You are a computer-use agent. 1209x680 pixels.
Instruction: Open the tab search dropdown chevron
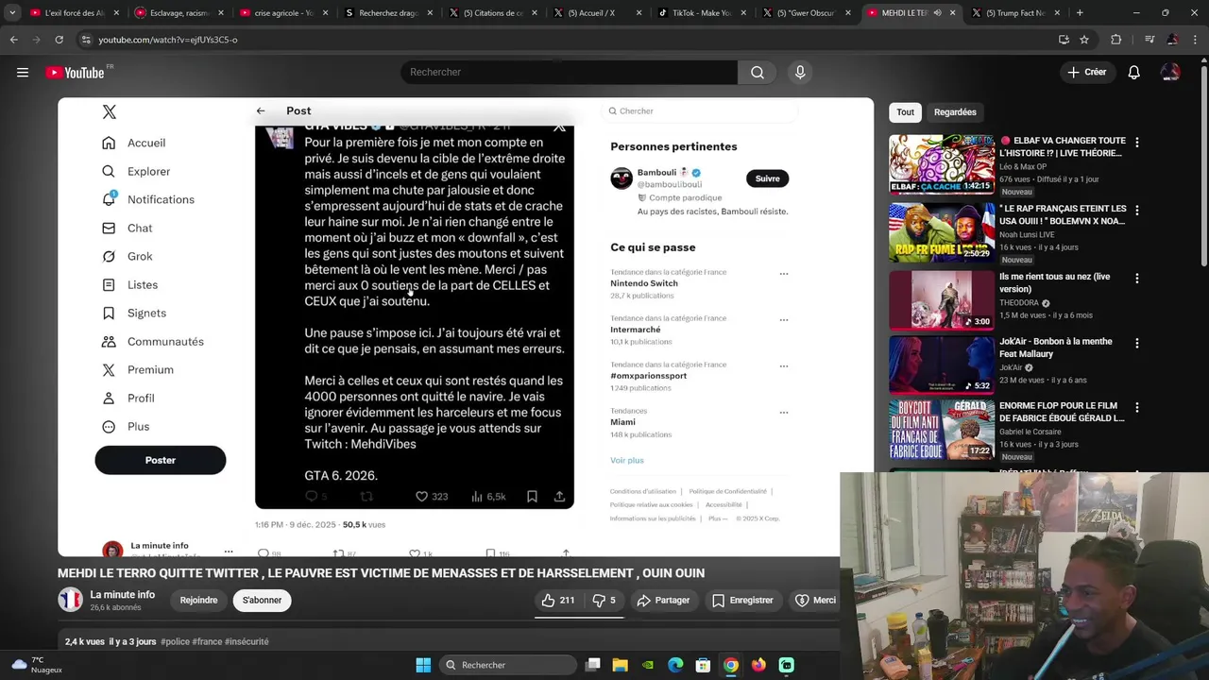coord(12,13)
